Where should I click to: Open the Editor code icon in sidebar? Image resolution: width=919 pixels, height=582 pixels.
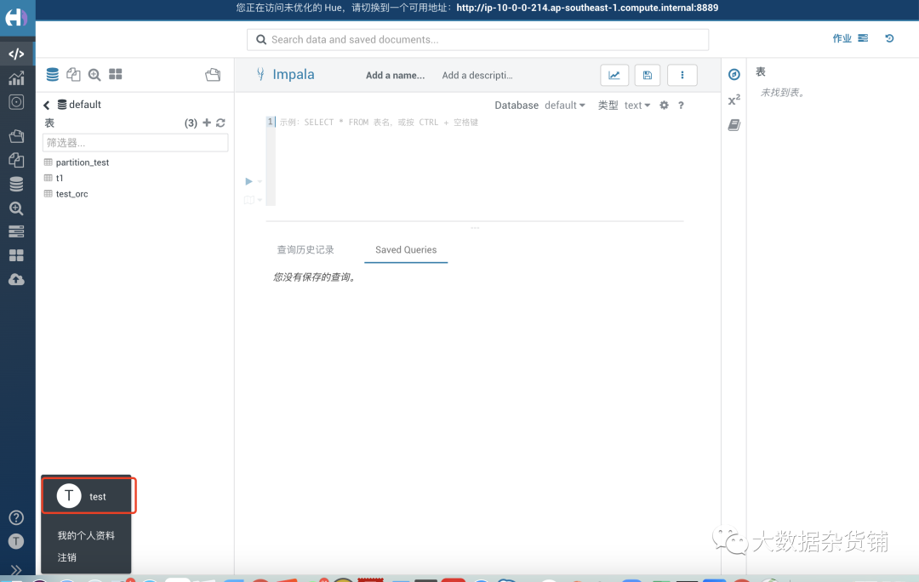(x=16, y=54)
